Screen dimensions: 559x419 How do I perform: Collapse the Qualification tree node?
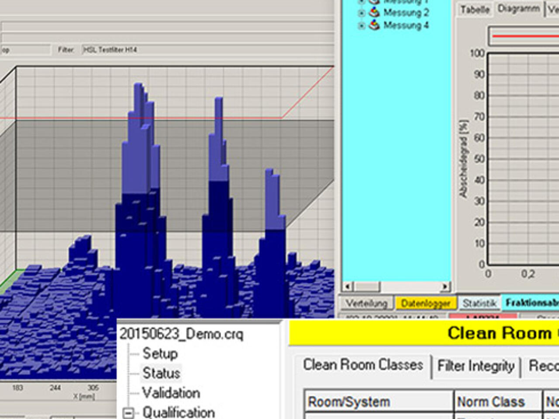click(127, 413)
